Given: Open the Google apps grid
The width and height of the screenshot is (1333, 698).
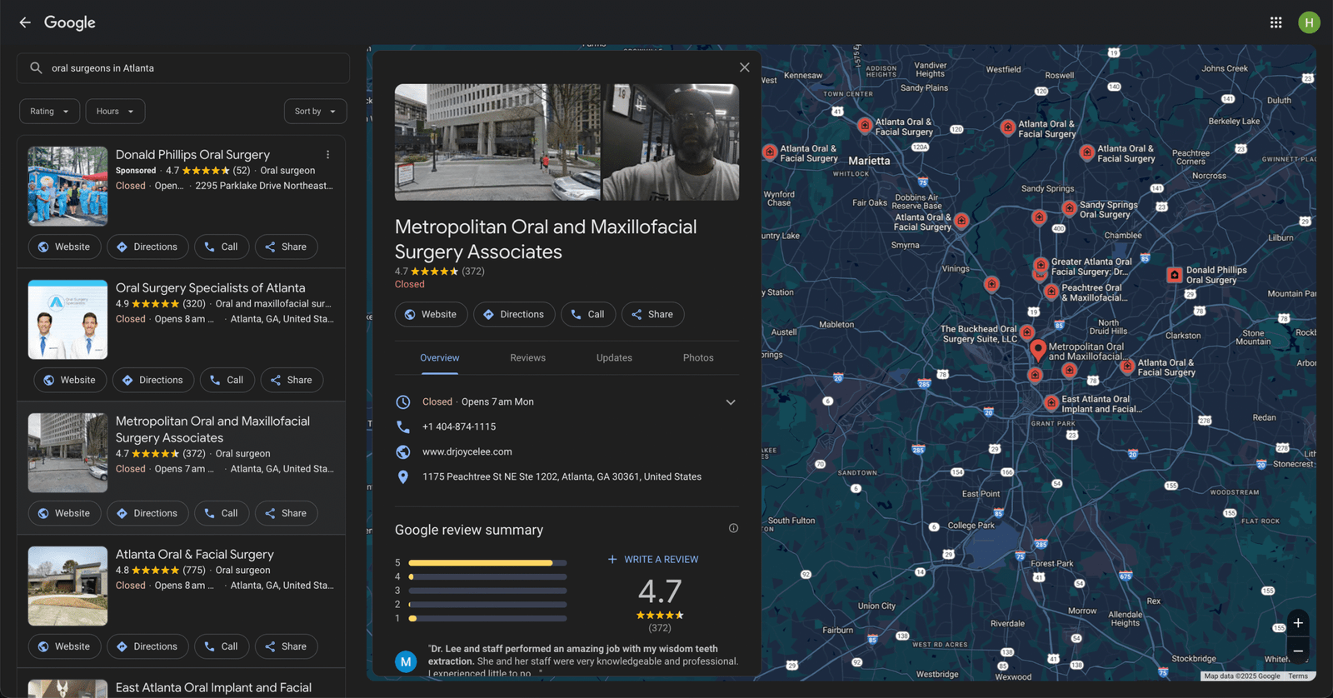Looking at the screenshot, I should [1276, 22].
